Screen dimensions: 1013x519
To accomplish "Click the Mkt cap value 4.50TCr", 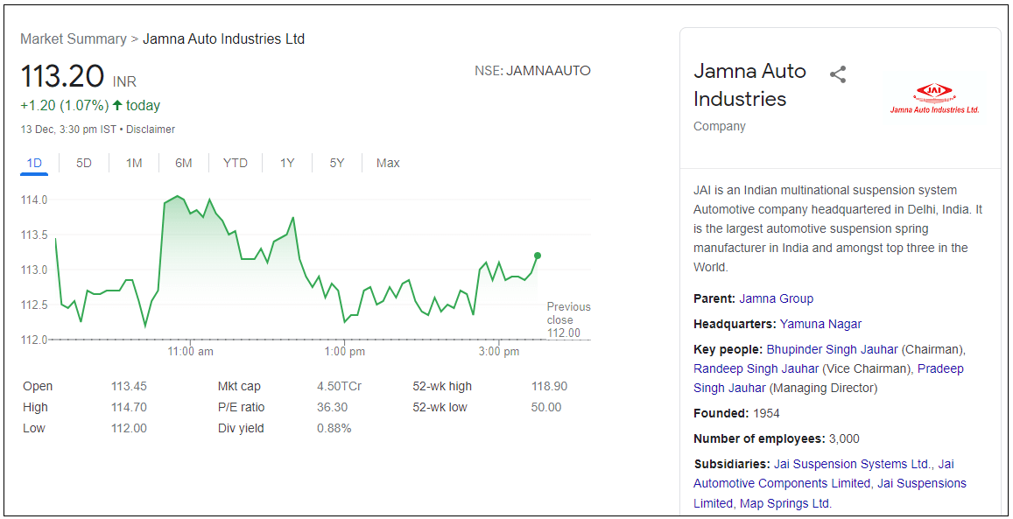I will pyautogui.click(x=339, y=387).
